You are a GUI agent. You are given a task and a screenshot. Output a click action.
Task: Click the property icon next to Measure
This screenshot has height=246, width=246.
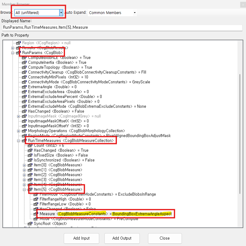tap(35, 214)
